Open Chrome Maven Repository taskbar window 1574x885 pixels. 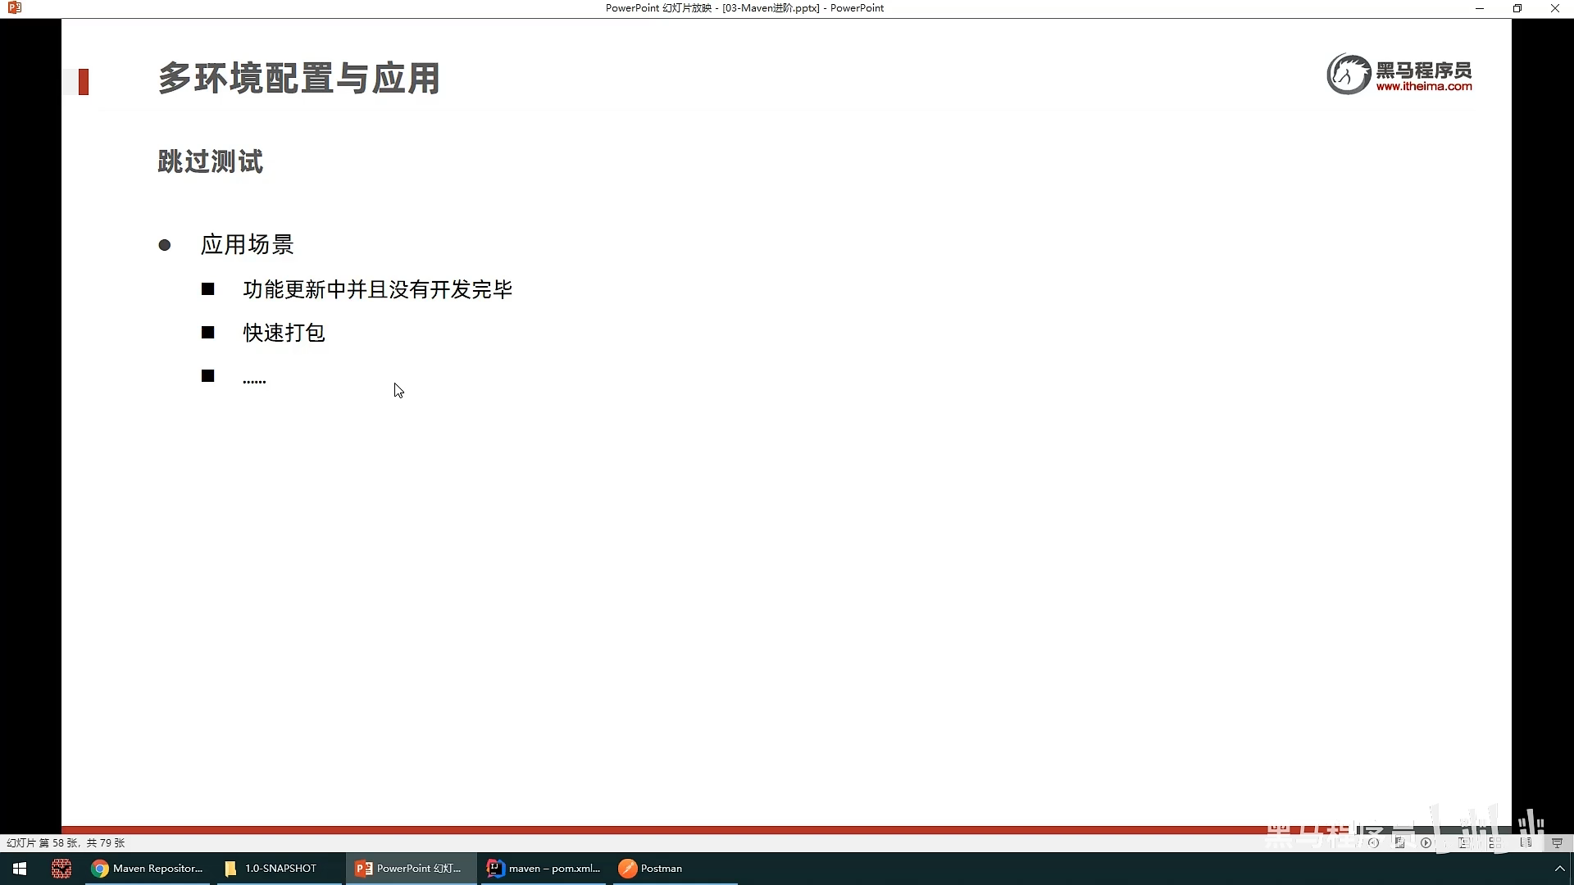[x=148, y=869]
